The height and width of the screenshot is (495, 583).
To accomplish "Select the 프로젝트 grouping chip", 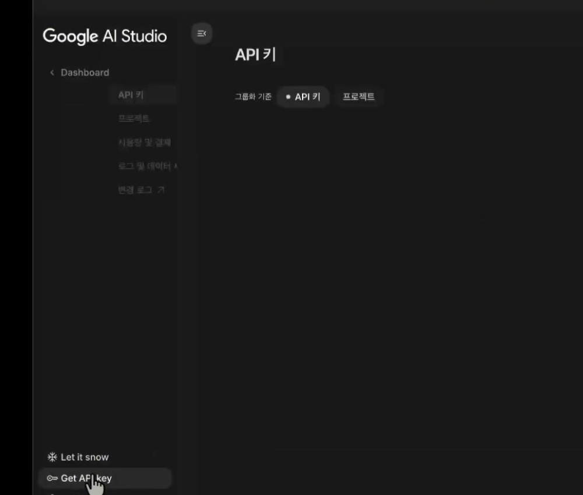I will coord(359,97).
